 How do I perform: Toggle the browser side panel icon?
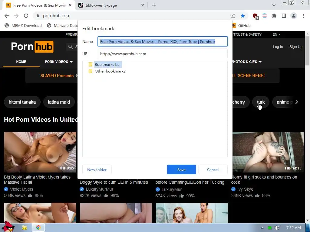point(284,16)
